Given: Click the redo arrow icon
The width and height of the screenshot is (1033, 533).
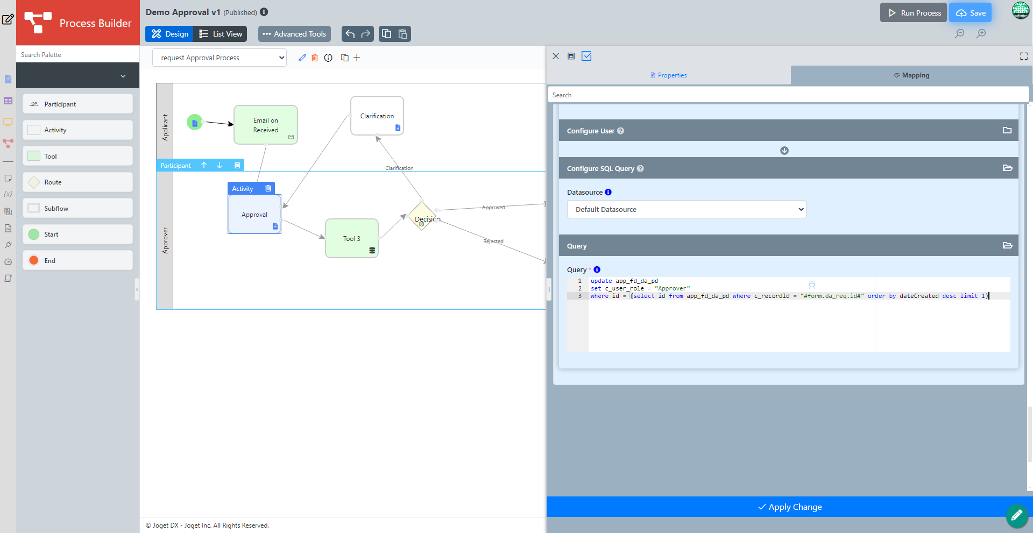Looking at the screenshot, I should click(x=366, y=34).
